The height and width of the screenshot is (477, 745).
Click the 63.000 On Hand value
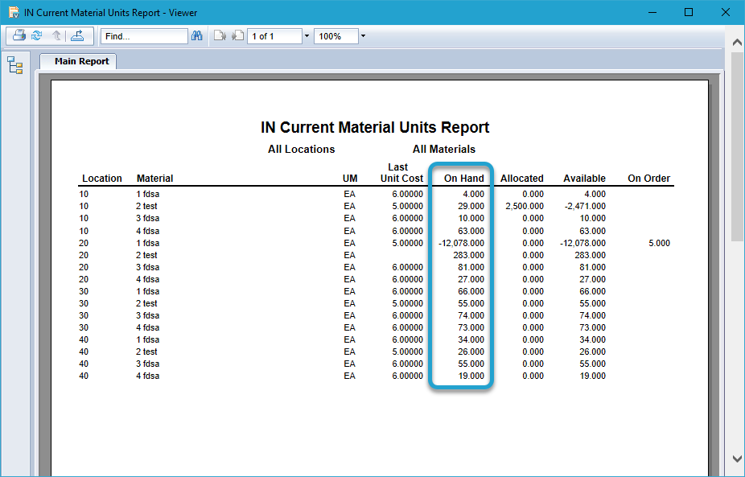(471, 232)
